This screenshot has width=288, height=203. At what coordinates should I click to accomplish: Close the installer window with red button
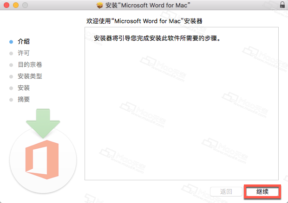[x=7, y=5]
